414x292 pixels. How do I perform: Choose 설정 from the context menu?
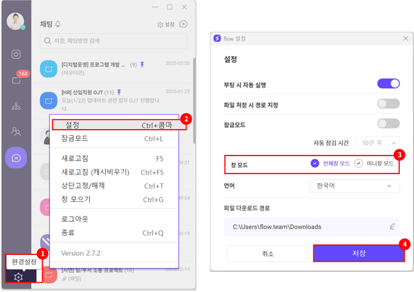tap(114, 125)
